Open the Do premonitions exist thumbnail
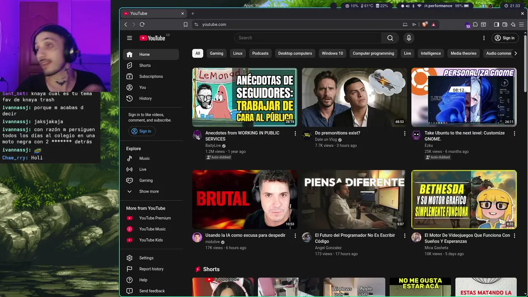Screen dimensions: 528x297 tap(354, 97)
